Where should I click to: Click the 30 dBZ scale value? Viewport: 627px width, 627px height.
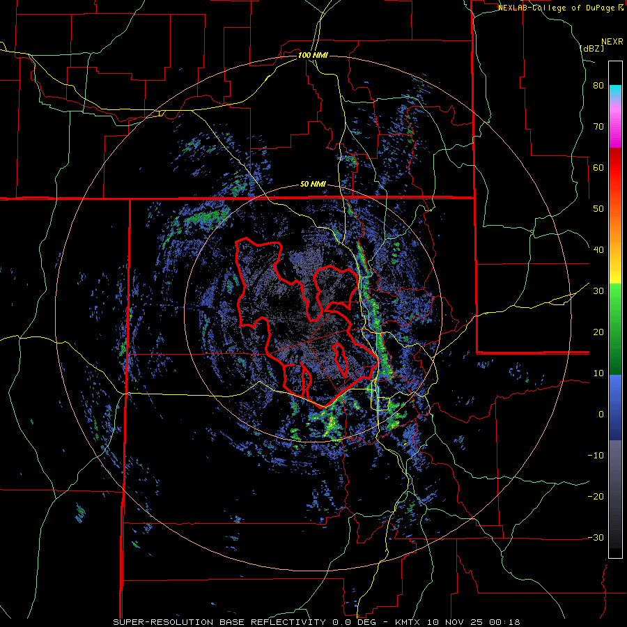pyautogui.click(x=598, y=291)
